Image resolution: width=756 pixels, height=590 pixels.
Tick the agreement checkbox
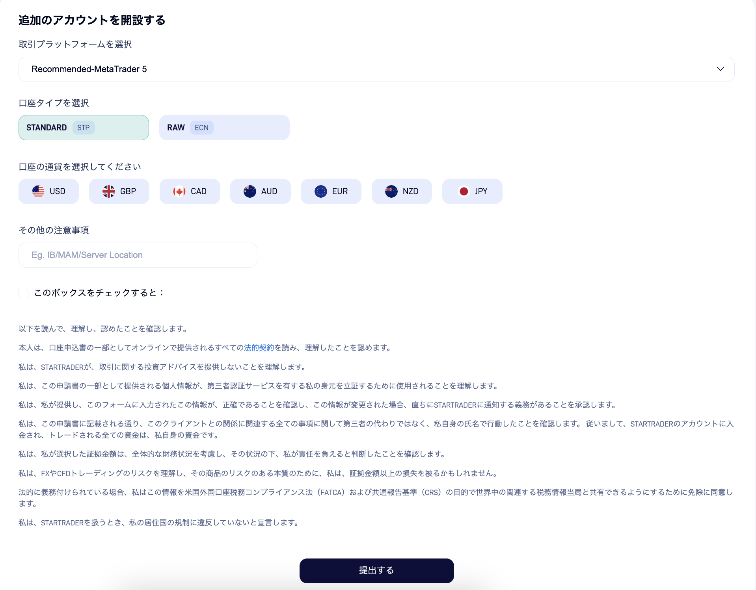24,293
